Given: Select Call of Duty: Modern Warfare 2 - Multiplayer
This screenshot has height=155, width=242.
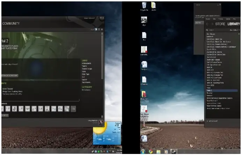Looking at the screenshot, I should pos(221,47).
